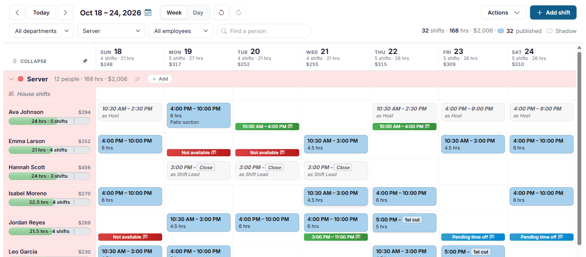The width and height of the screenshot is (586, 257).
Task: Open note icon on Emma's Tuesday Not available
Action: pyautogui.click(x=283, y=152)
